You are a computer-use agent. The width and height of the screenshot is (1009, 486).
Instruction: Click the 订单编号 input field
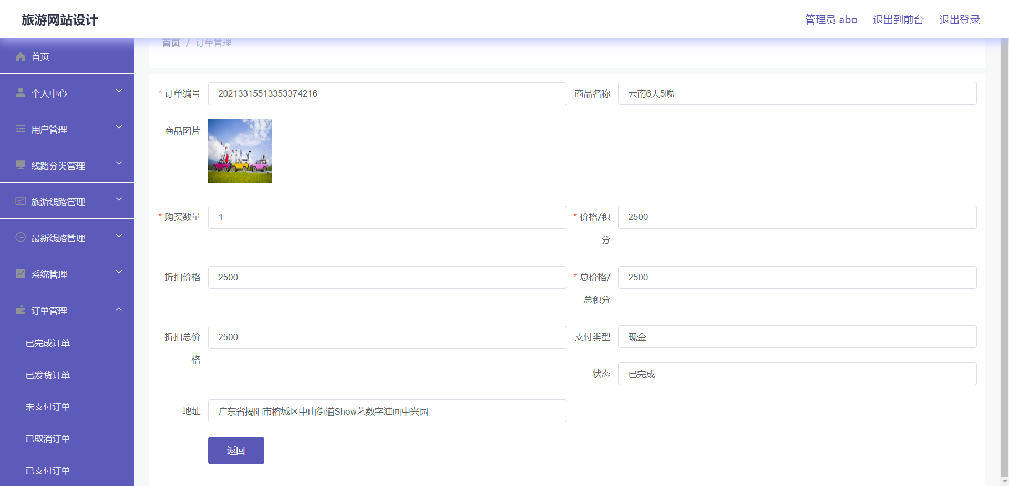pyautogui.click(x=387, y=94)
